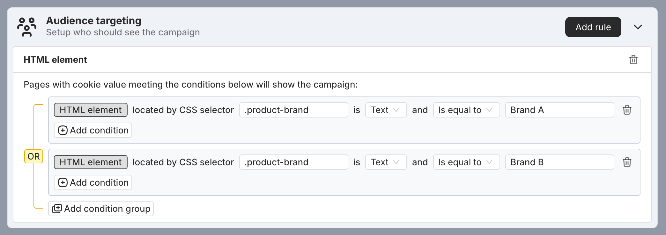This screenshot has height=235, width=666.
Task: Open first 'Is equal to' operator dropdown
Action: (466, 110)
